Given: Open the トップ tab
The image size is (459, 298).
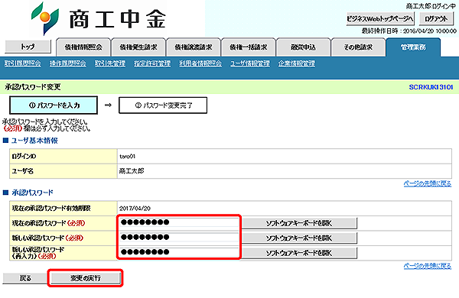Looking at the screenshot, I should [x=28, y=47].
